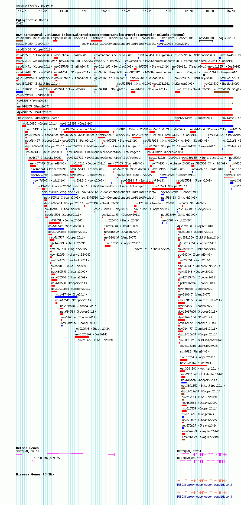The height and width of the screenshot is (505, 241).
Task: Click esv1232453 (Levy2007) label
Action: (x=111, y=209)
